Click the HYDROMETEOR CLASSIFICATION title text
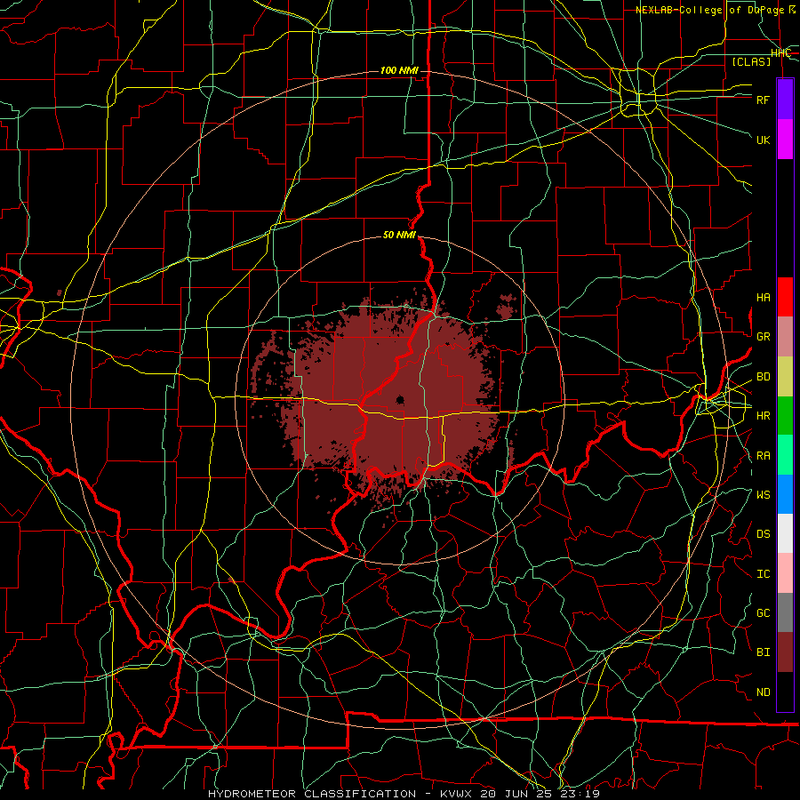This screenshot has width=800, height=800. pos(312,794)
